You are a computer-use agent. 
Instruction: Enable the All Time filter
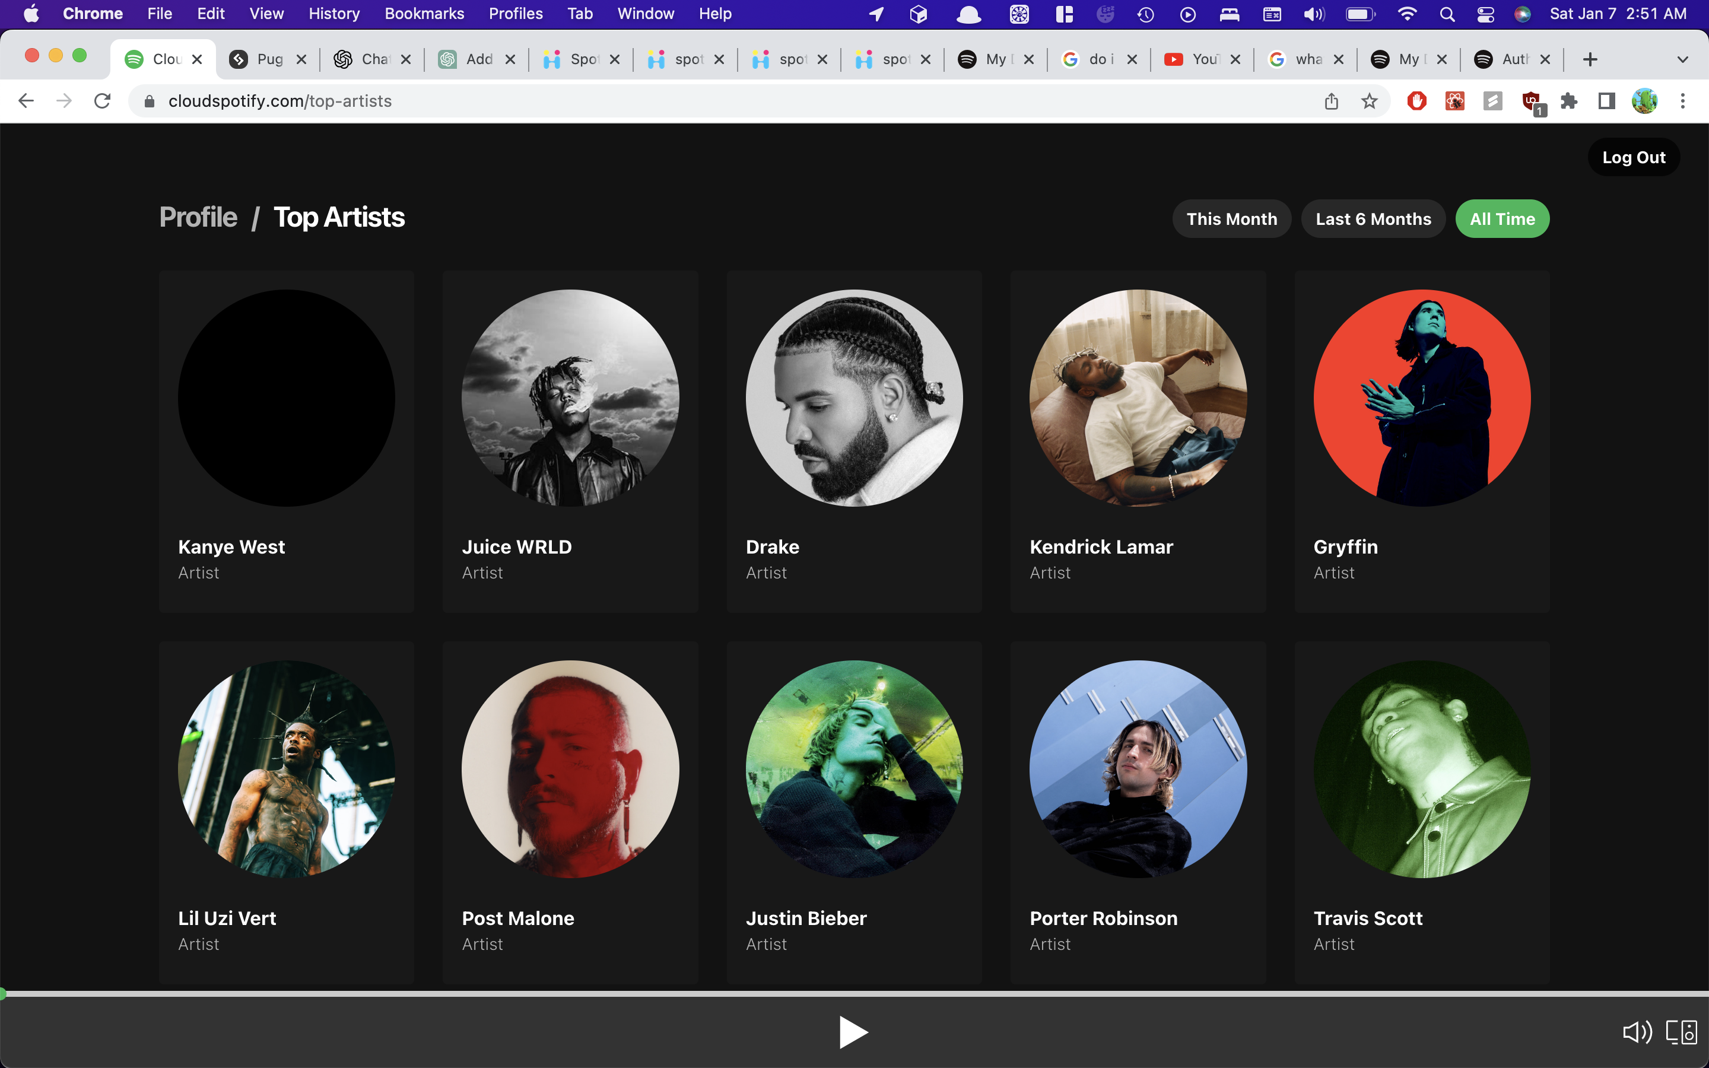(x=1501, y=218)
